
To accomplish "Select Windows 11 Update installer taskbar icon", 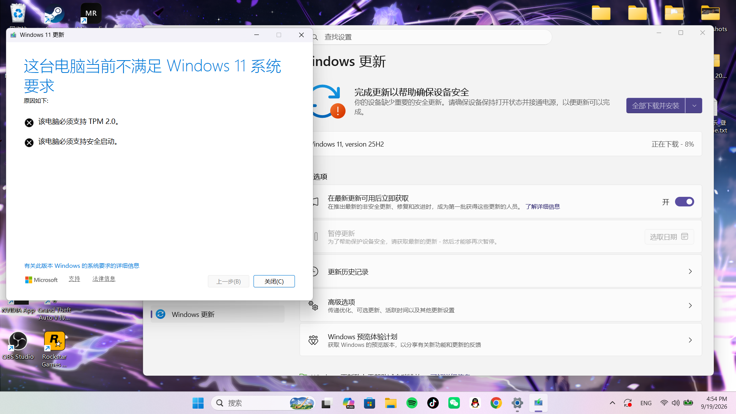I will click(x=538, y=403).
